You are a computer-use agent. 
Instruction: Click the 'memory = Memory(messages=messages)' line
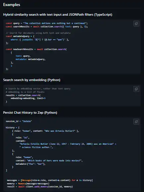click(x=28, y=184)
